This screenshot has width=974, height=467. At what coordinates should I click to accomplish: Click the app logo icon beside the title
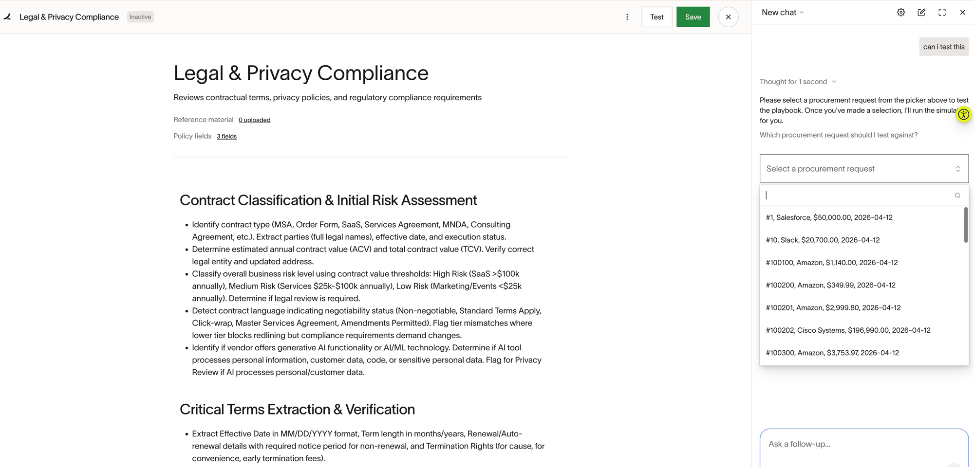[7, 17]
